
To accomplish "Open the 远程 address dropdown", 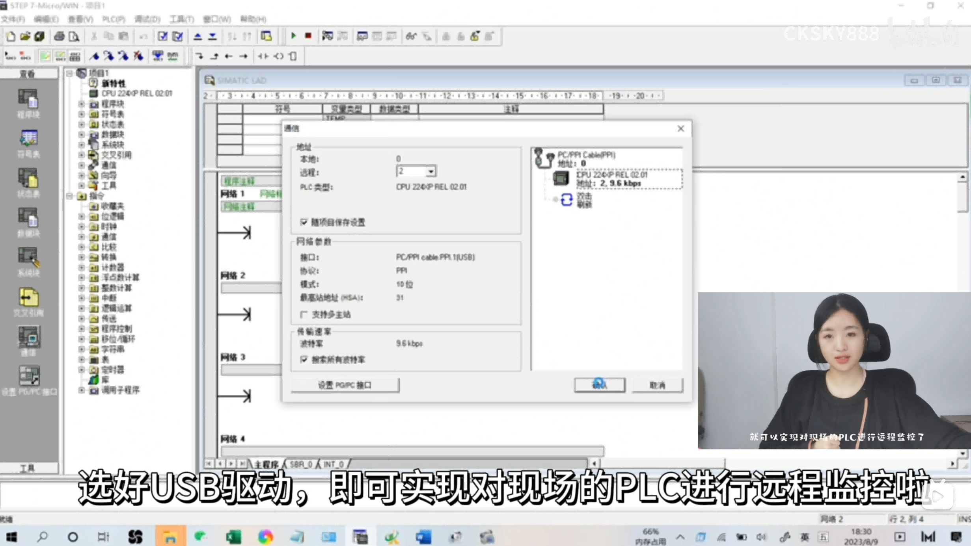I will [x=431, y=171].
